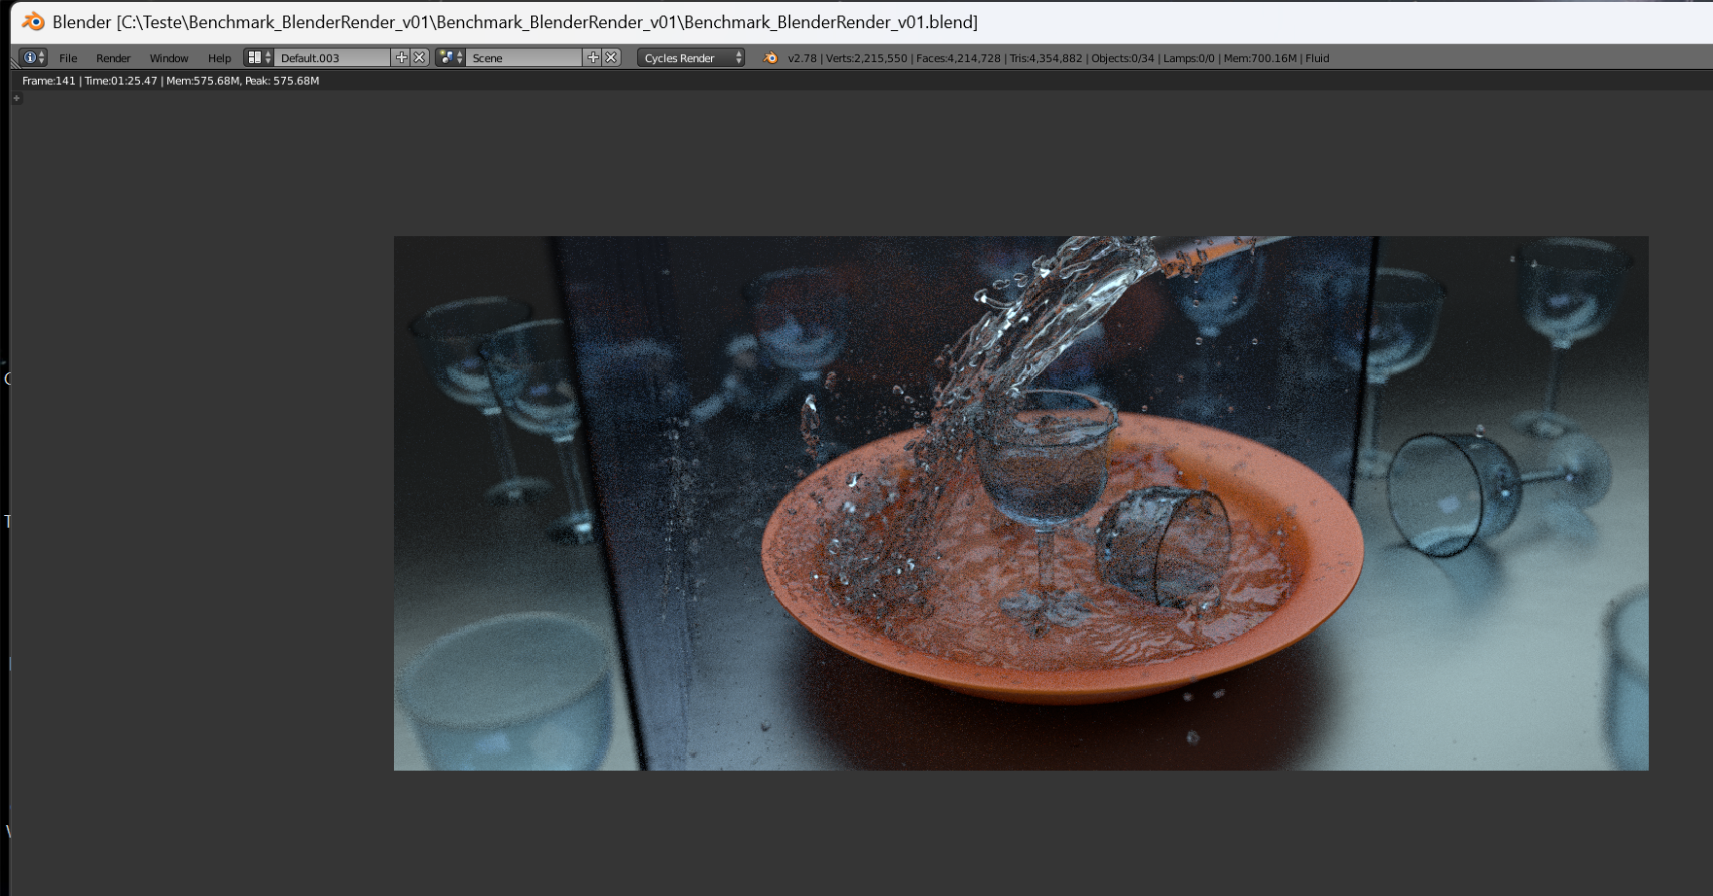Viewport: 1713px width, 896px height.
Task: Add a new scene
Action: (592, 58)
